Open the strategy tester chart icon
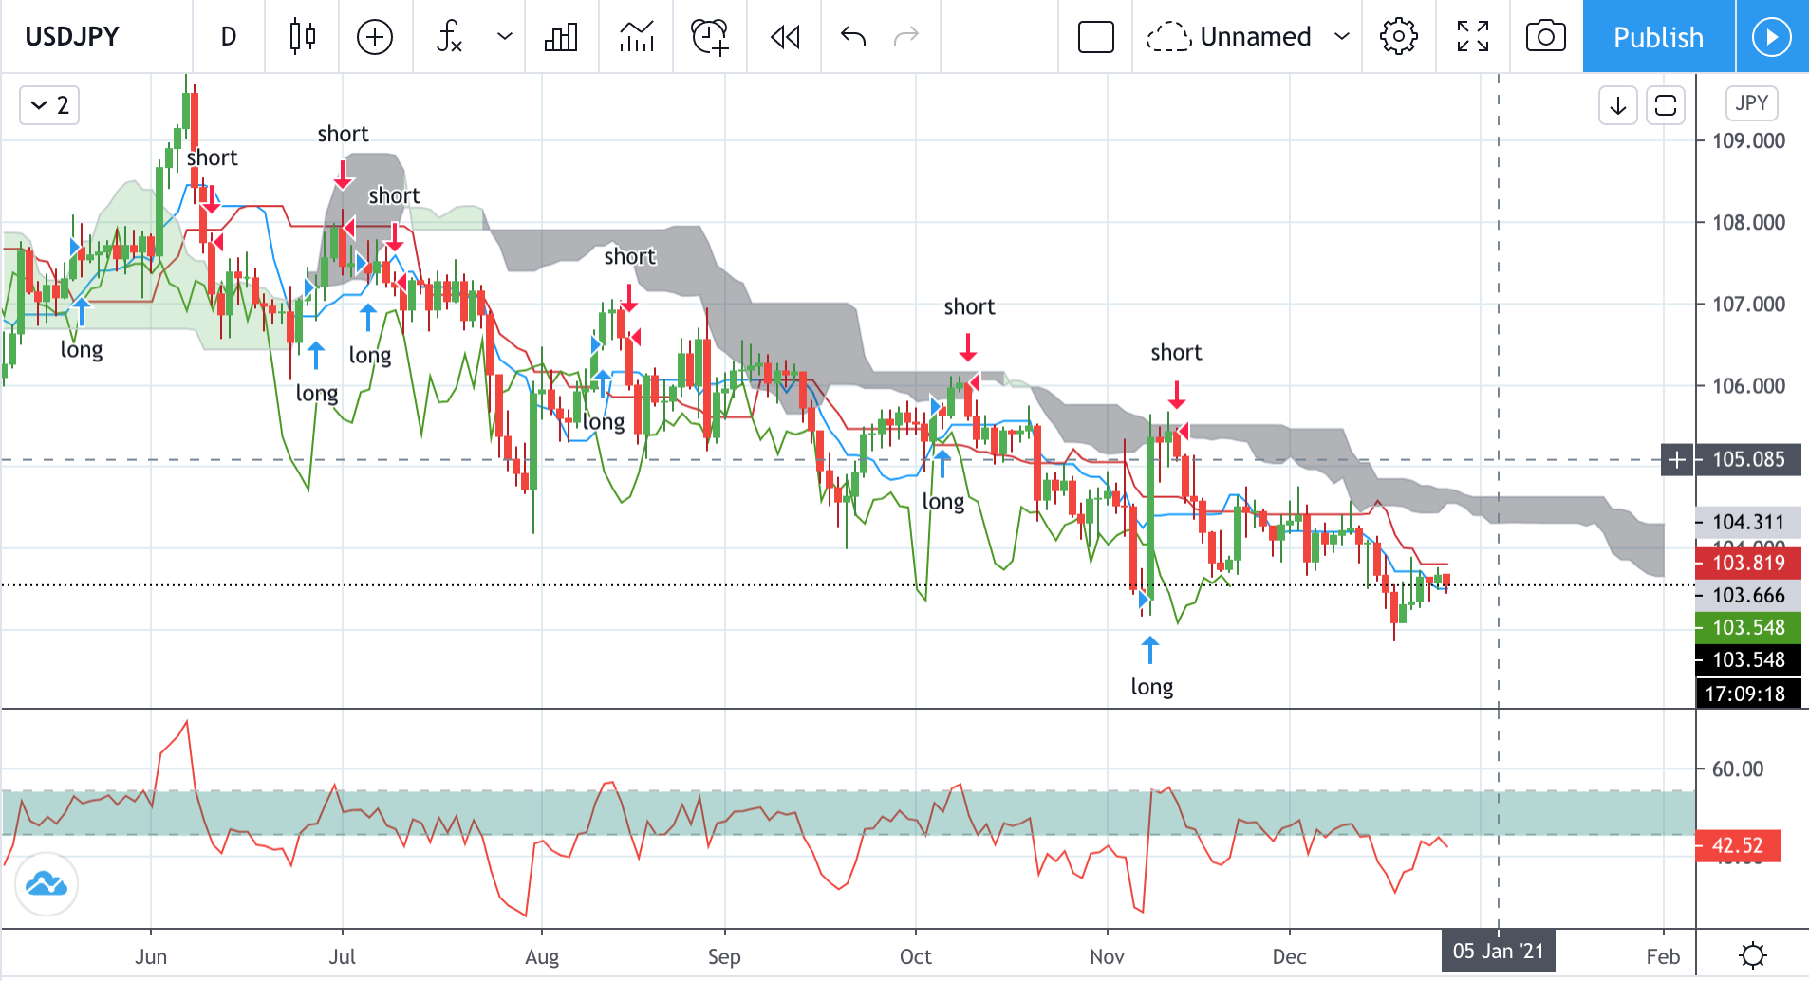This screenshot has height=981, width=1809. click(636, 36)
